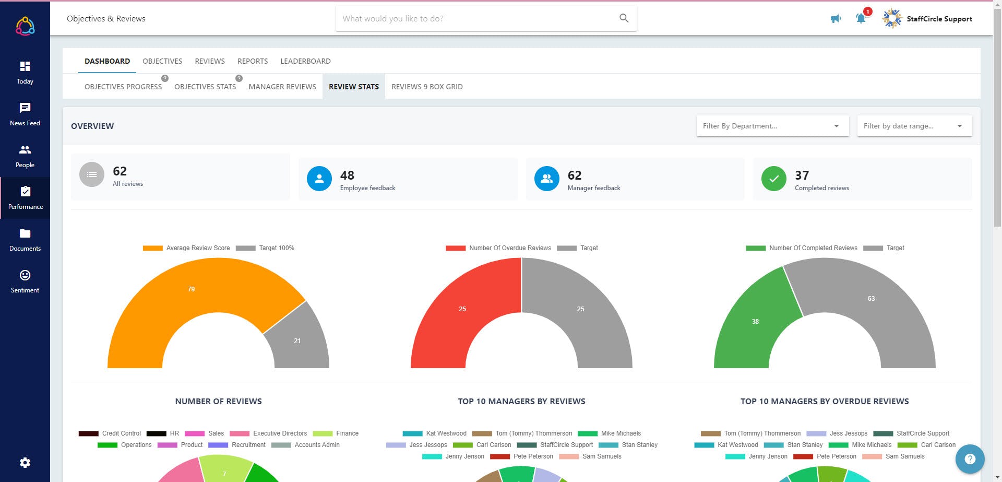
Task: Hide the Product legend entry
Action: click(180, 445)
